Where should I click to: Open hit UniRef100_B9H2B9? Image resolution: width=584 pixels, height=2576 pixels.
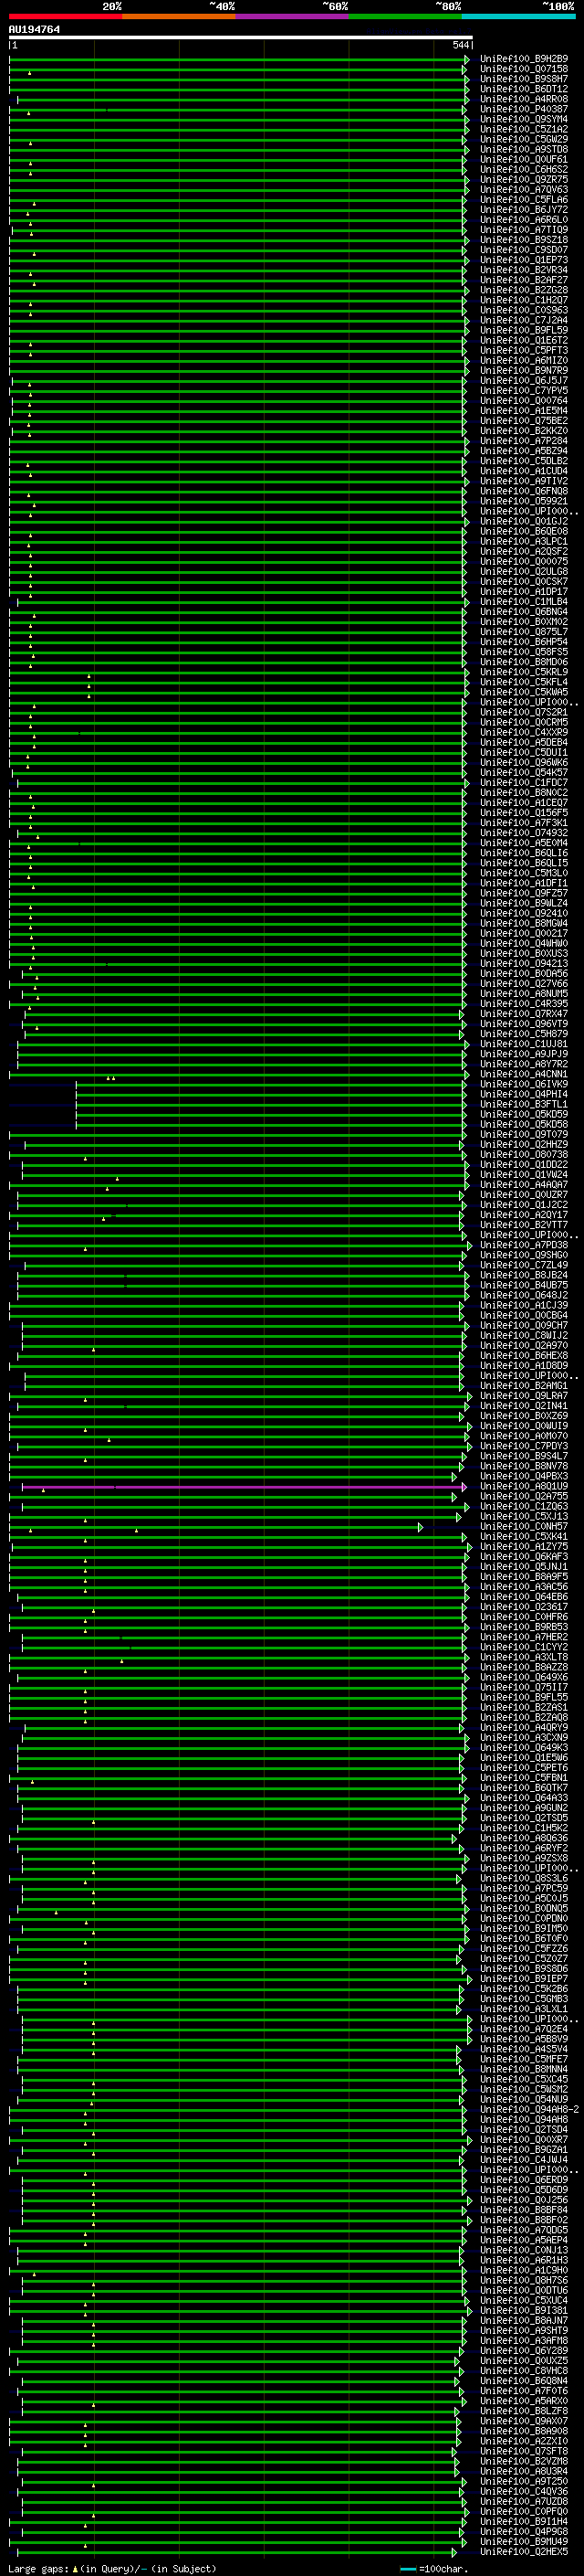click(x=524, y=59)
